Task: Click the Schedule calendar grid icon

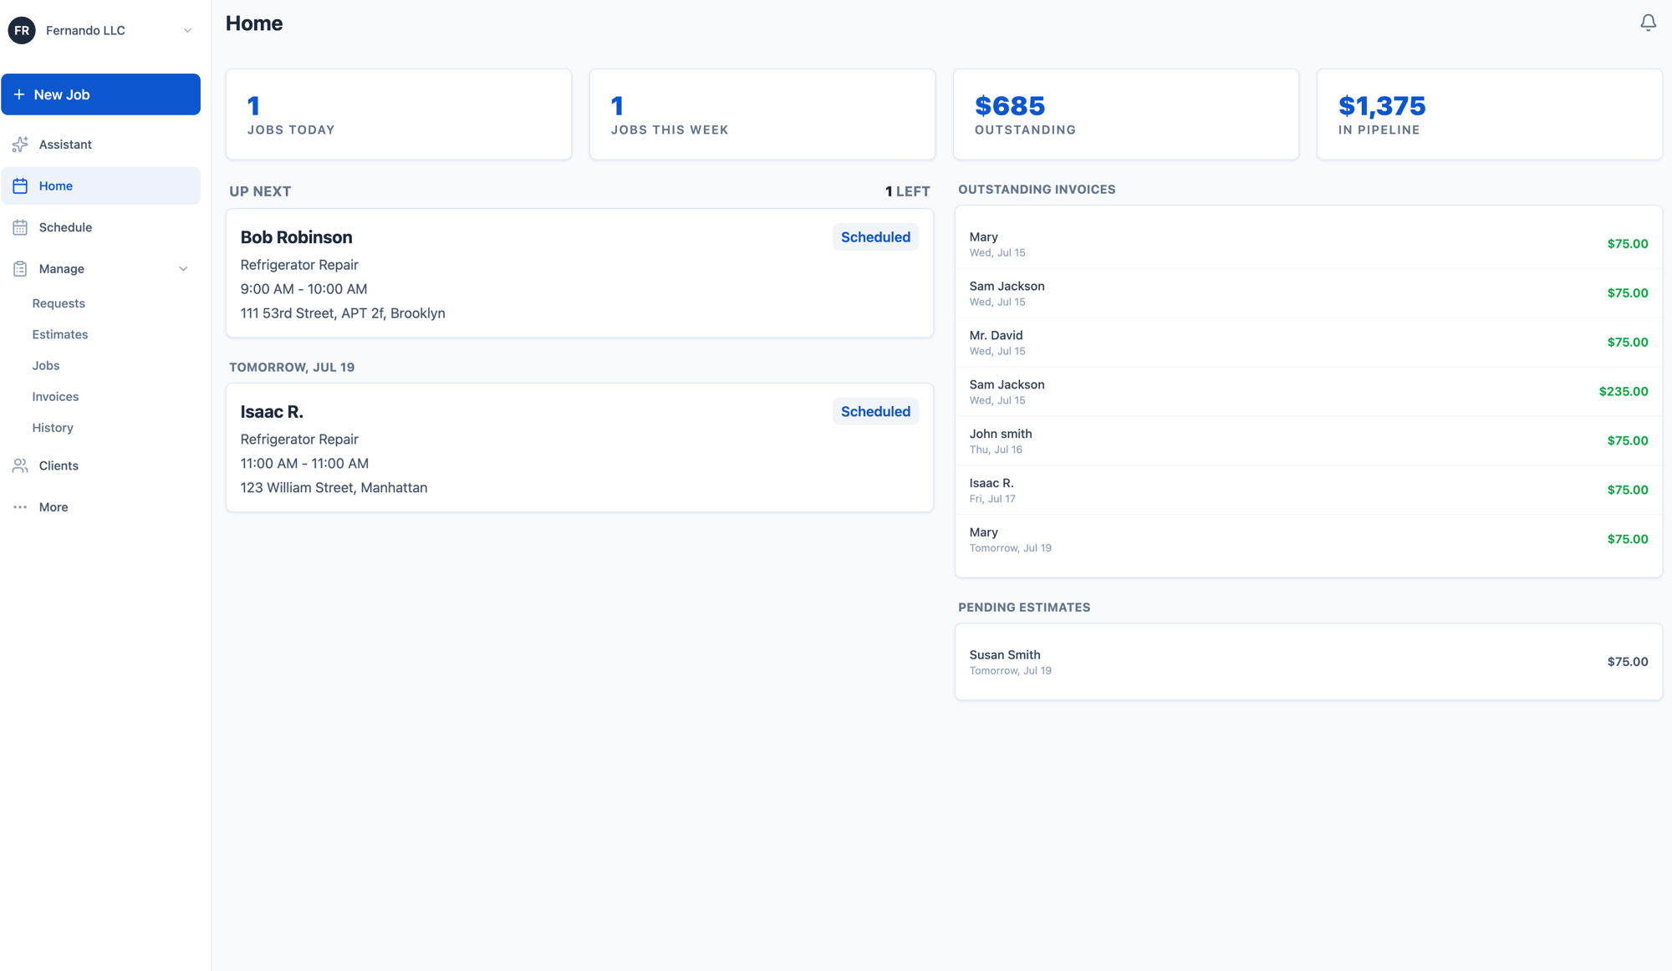Action: pos(20,227)
